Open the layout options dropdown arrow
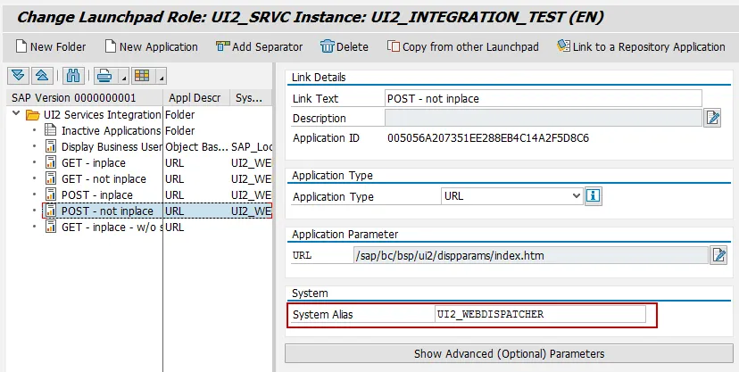 tap(161, 77)
